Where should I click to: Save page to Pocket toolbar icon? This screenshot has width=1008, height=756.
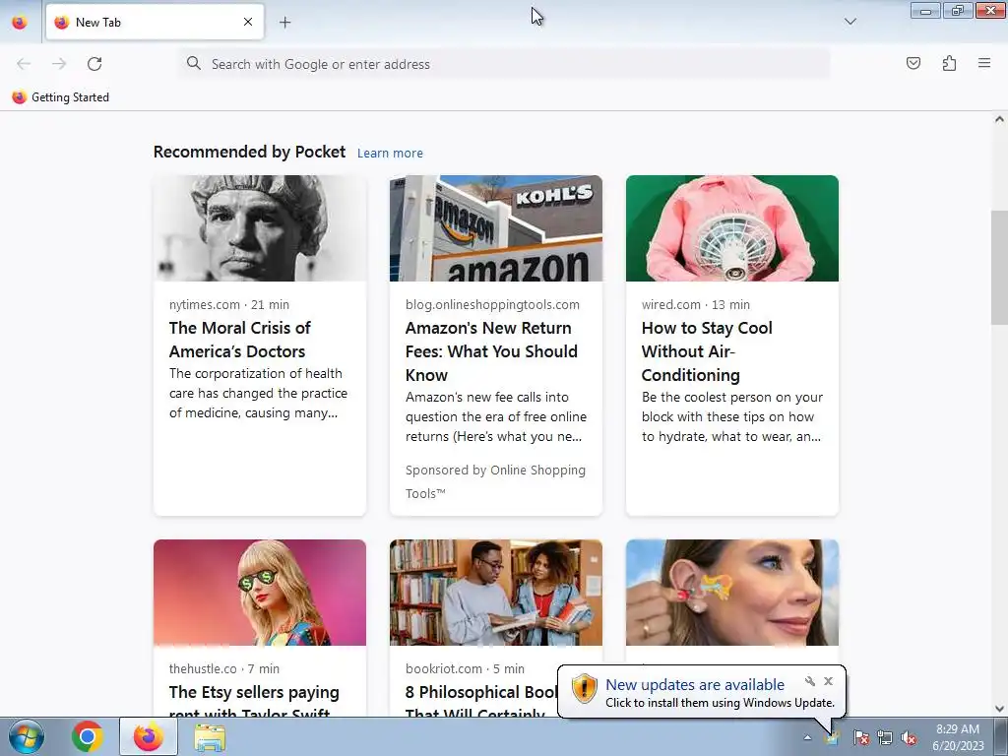(x=913, y=63)
